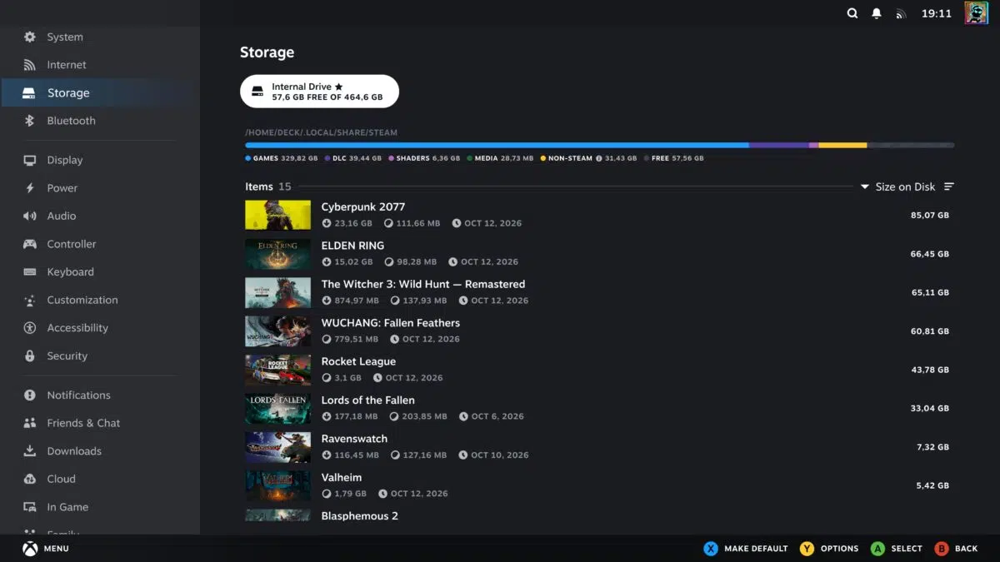Viewport: 1000px width, 562px height.
Task: Select ELDEN RING thumbnail
Action: pyautogui.click(x=277, y=254)
